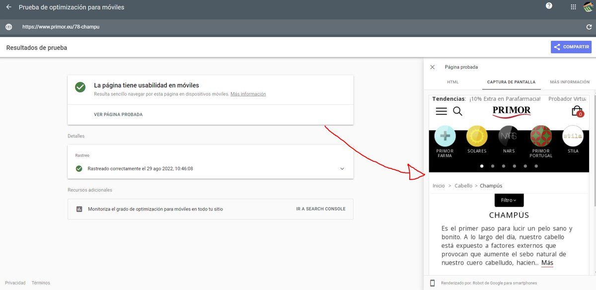Click the Champús breadcrumb text
Viewport: 596px width, 290px height.
click(x=491, y=186)
